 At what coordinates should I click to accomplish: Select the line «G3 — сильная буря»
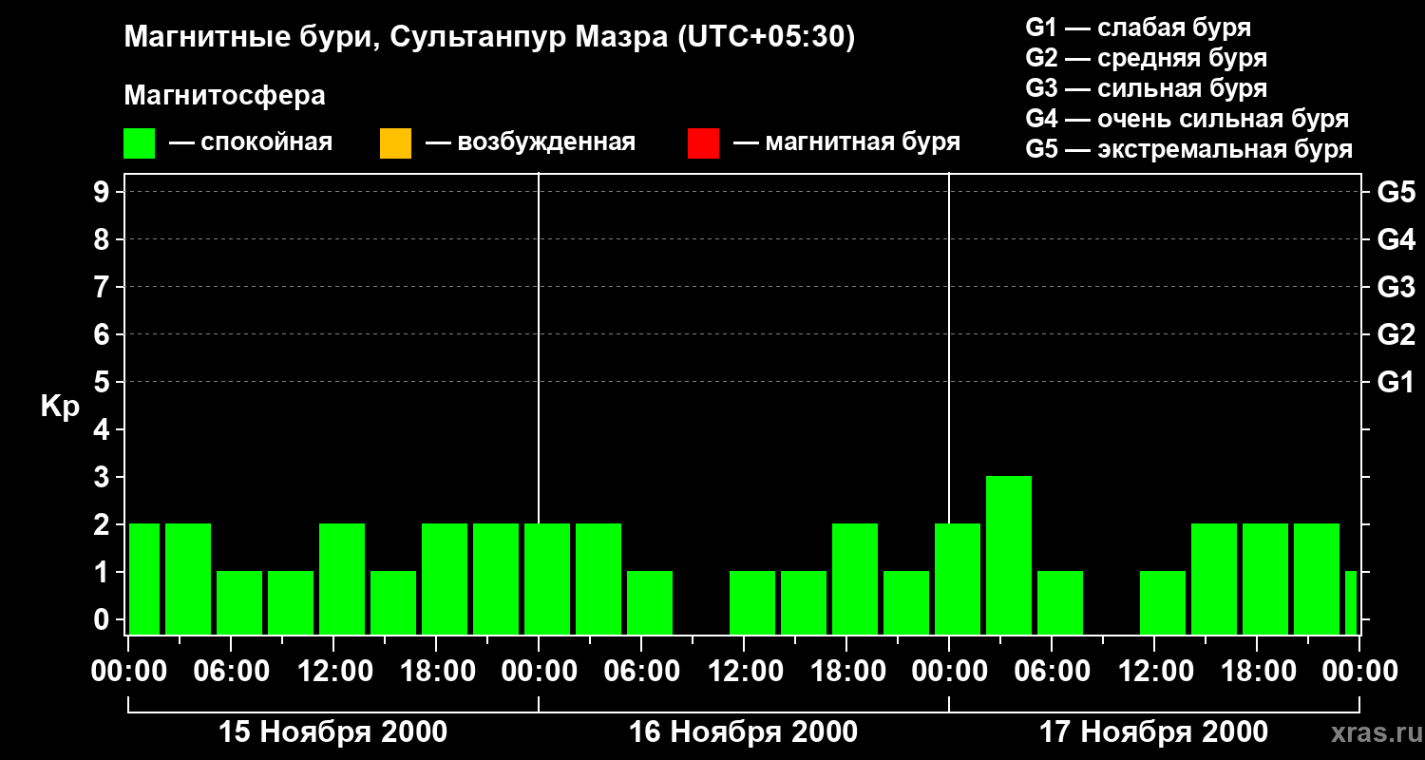point(1147,88)
